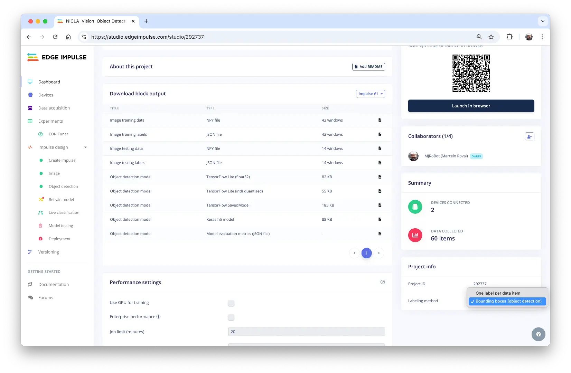Click the add collaborator icon
Image resolution: width=571 pixels, height=373 pixels.
529,136
